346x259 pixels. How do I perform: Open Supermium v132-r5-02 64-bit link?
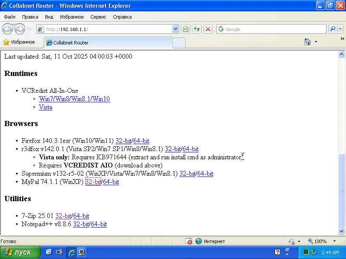[205, 174]
